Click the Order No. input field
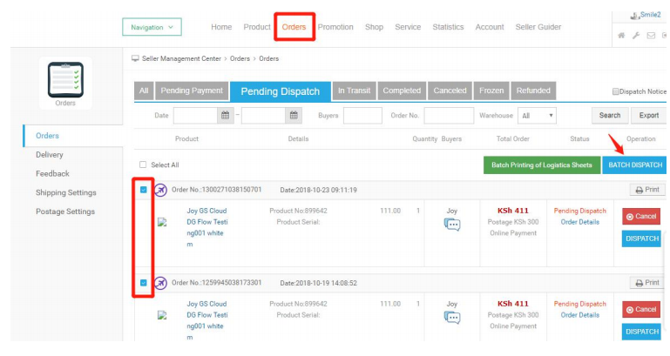Image resolution: width=670 pixels, height=356 pixels. tap(448, 115)
